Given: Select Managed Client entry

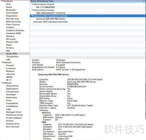Looking at the screenshot, I should tap(14, 112).
